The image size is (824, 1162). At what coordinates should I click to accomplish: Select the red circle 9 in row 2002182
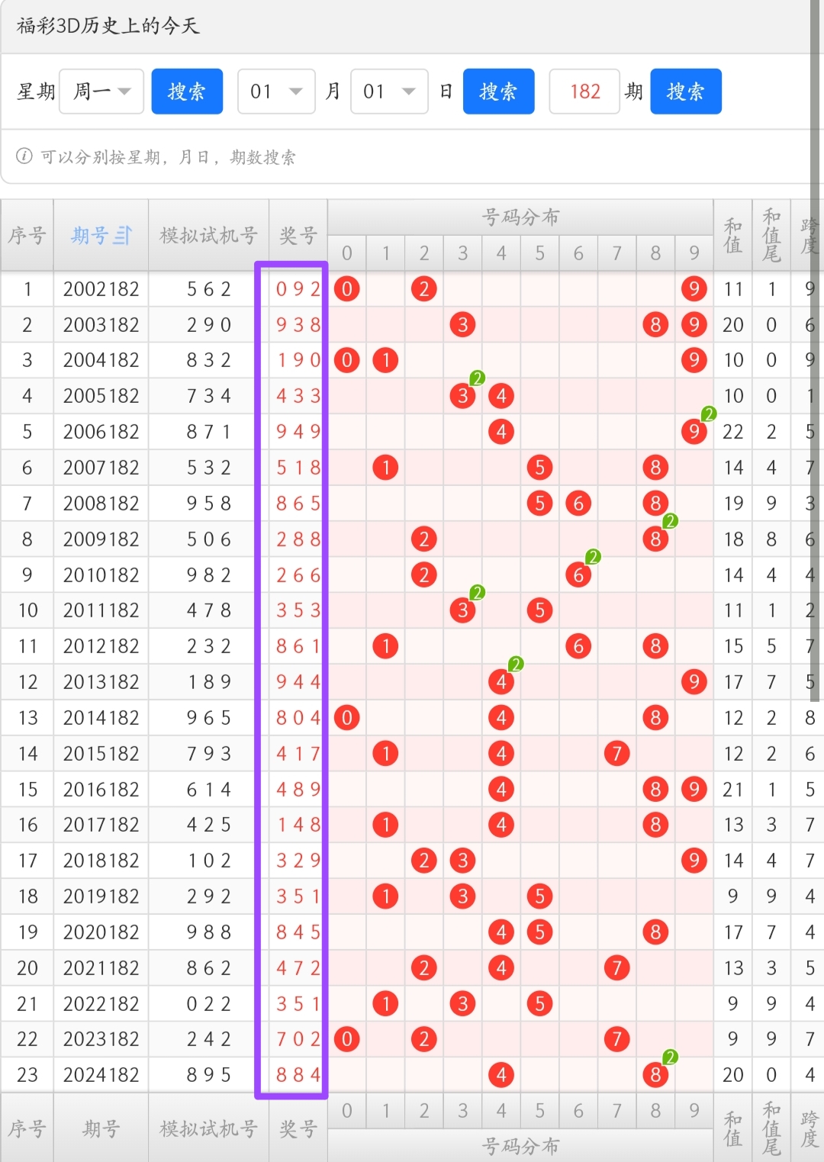point(694,289)
